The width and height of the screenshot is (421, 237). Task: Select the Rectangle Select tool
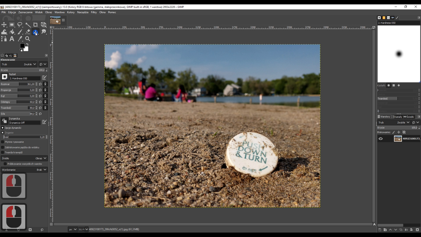[12, 25]
